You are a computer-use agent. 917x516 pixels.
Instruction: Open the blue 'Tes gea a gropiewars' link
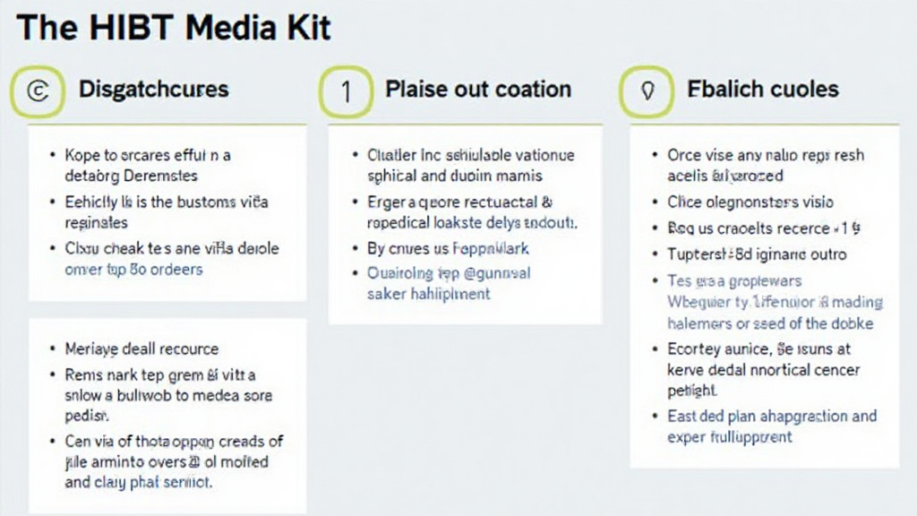pyautogui.click(x=734, y=281)
